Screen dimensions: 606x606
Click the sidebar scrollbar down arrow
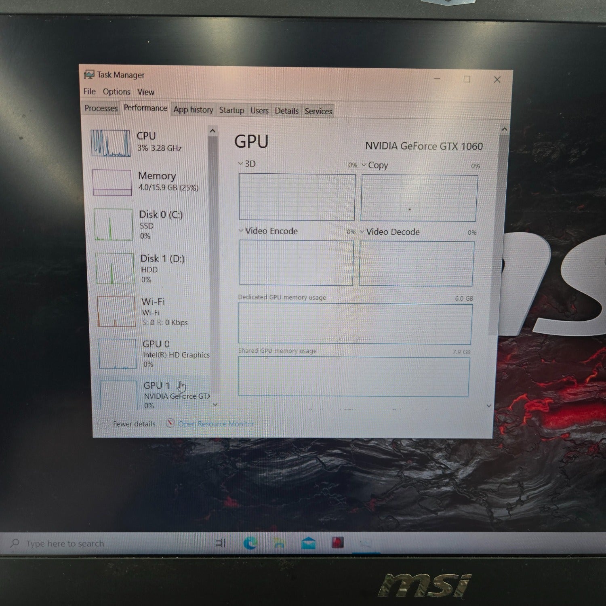click(x=215, y=404)
